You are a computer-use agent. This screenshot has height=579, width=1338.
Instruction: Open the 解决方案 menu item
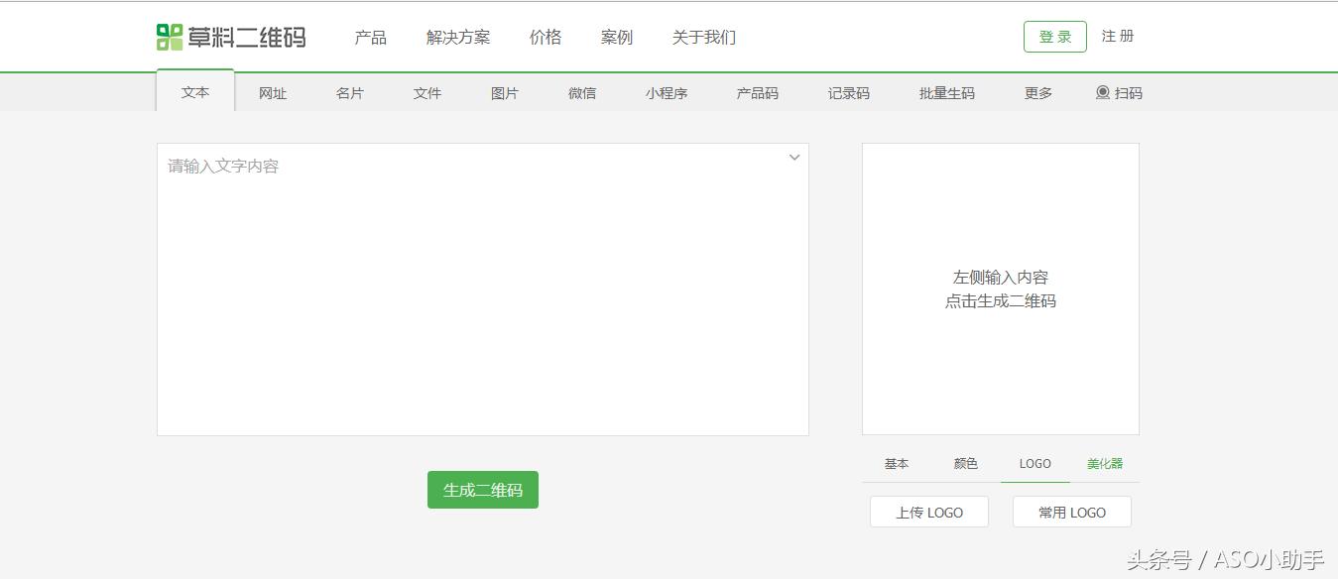tap(457, 36)
